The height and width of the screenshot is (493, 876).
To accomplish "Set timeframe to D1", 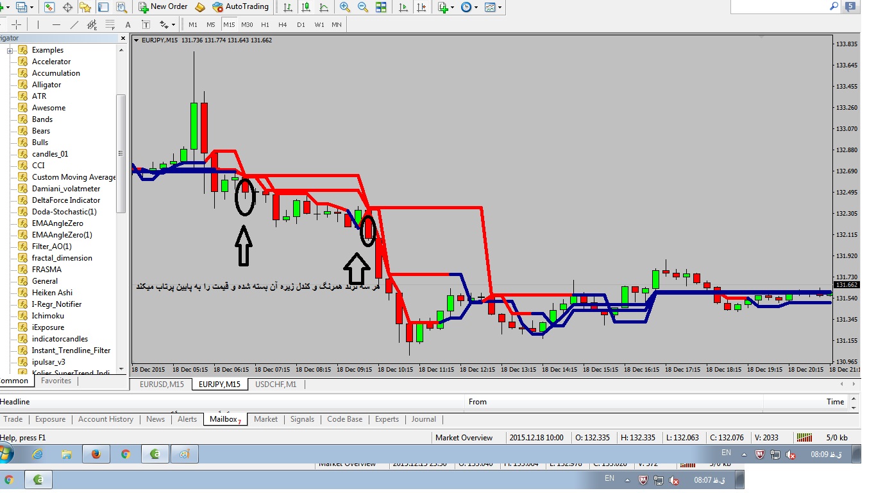I will click(301, 24).
